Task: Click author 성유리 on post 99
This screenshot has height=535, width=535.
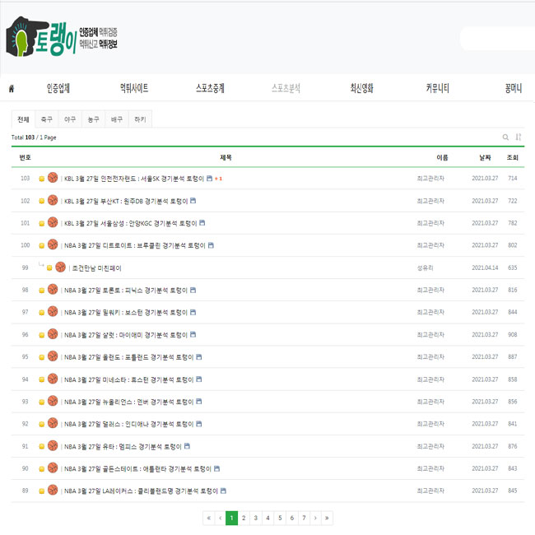Action: (426, 267)
